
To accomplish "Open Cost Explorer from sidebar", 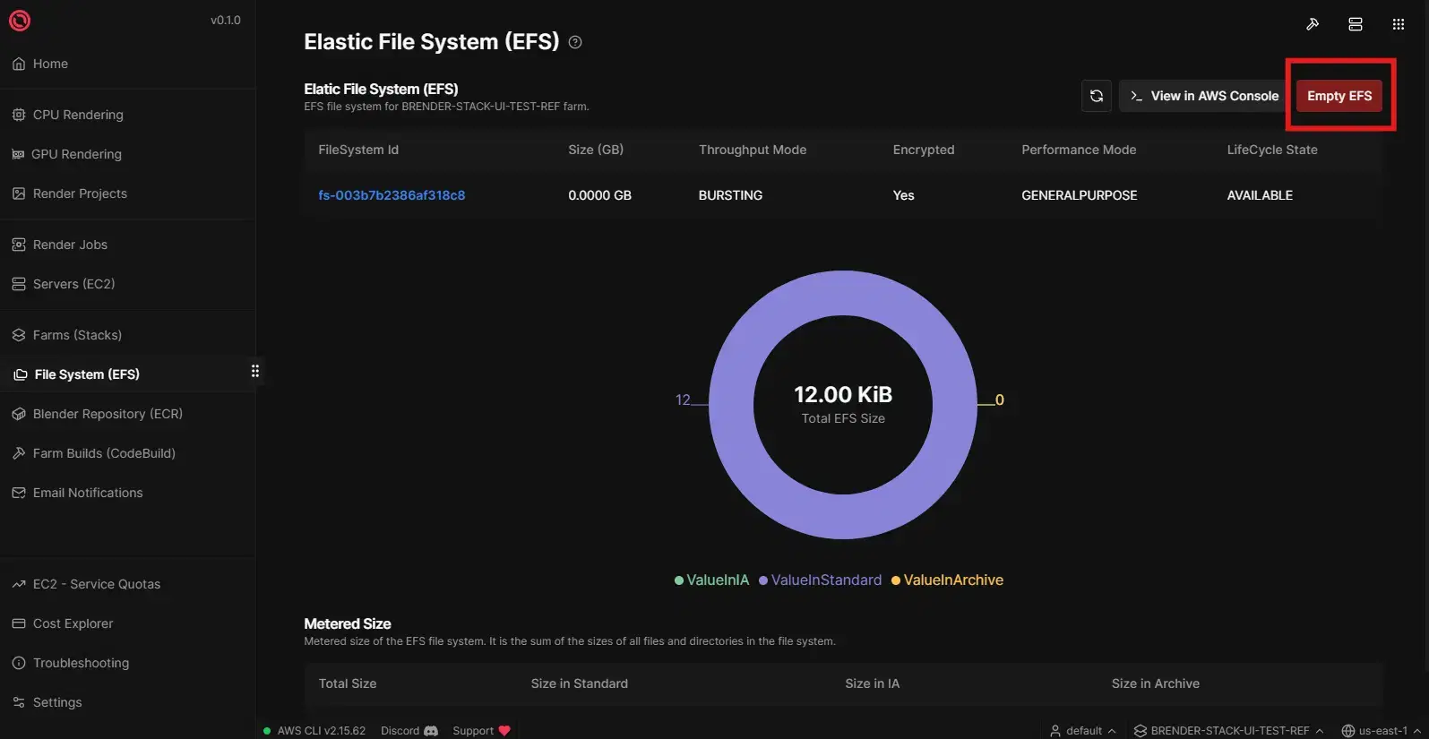I will tap(73, 623).
